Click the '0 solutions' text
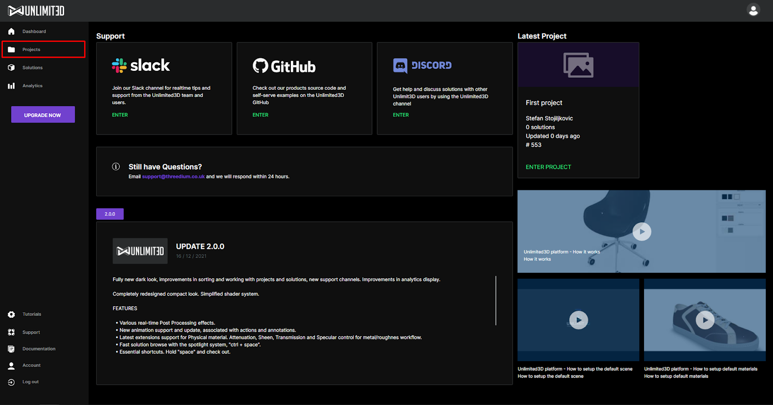Viewport: 773px width, 405px height. click(540, 127)
